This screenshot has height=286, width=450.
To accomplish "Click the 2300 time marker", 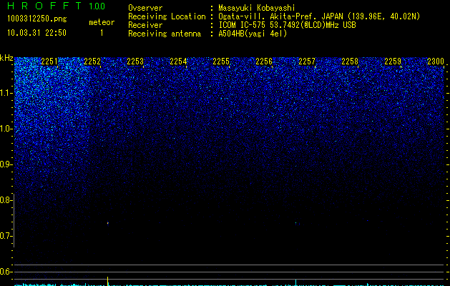I will (x=436, y=61).
